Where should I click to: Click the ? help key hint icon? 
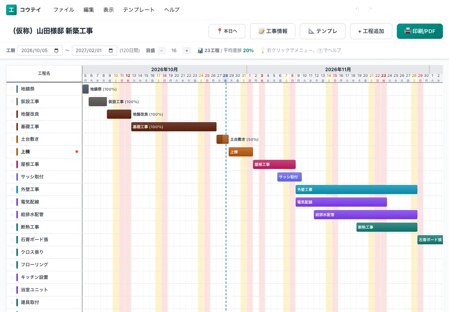[320, 51]
